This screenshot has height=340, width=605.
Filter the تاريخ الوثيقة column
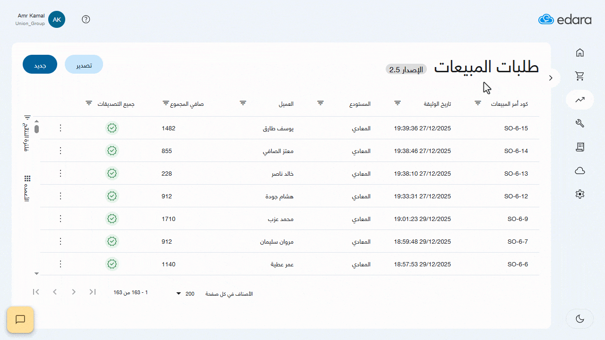coord(398,103)
